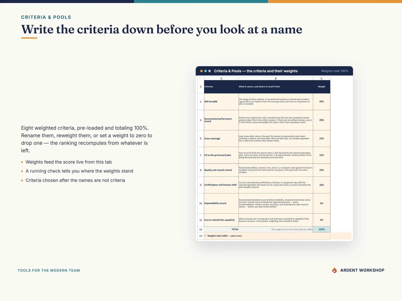Click the 20% weight for Skill breadth
The width and height of the screenshot is (402, 301).
pos(322,102)
